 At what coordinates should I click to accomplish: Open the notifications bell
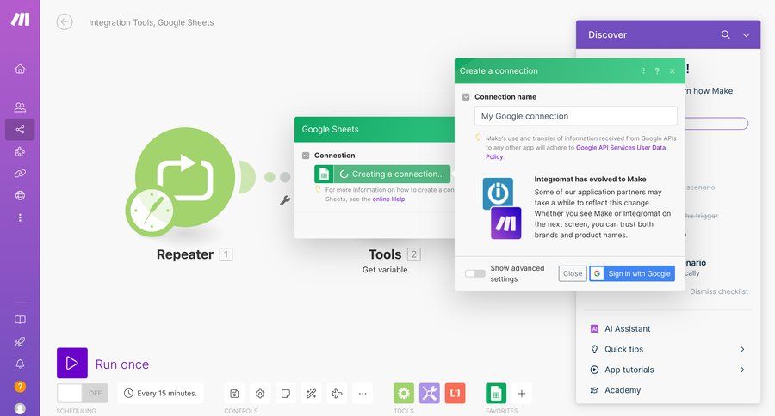click(20, 364)
